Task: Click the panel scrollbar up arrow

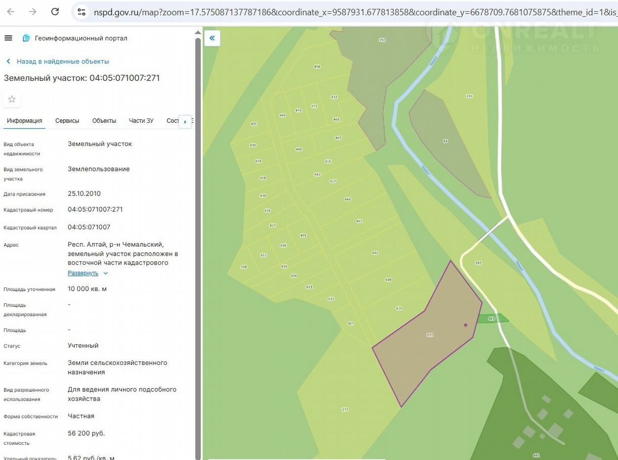Action: coord(198,32)
